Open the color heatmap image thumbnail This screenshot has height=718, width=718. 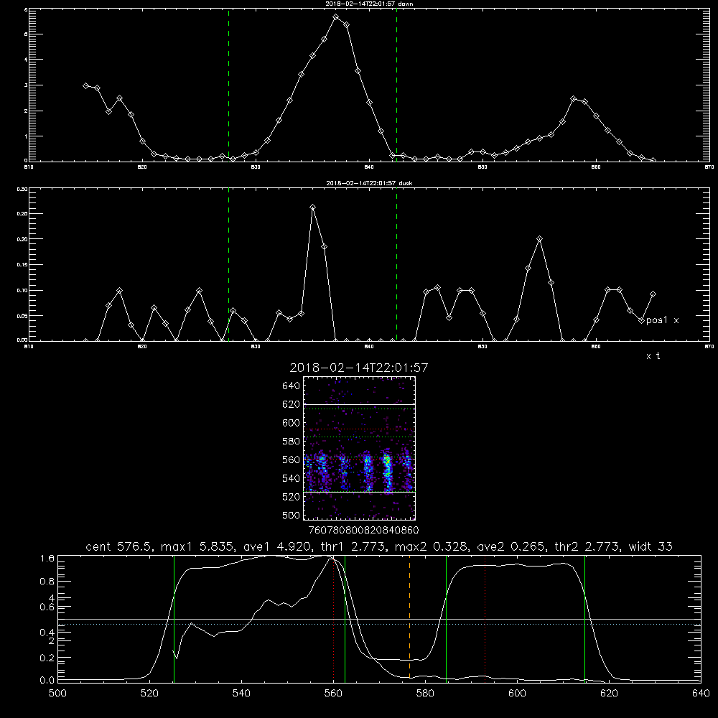[359, 448]
